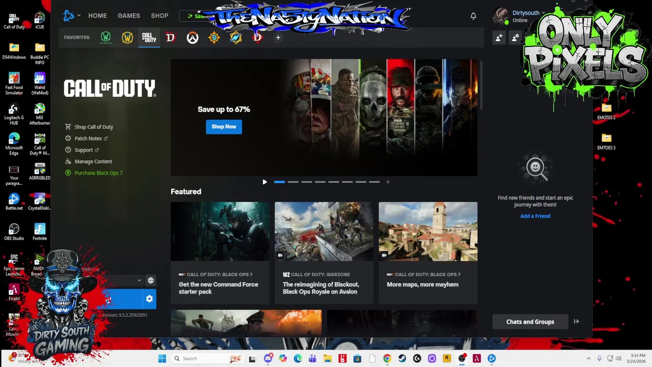Open the OBS Studio desktop shortcut

(14, 232)
